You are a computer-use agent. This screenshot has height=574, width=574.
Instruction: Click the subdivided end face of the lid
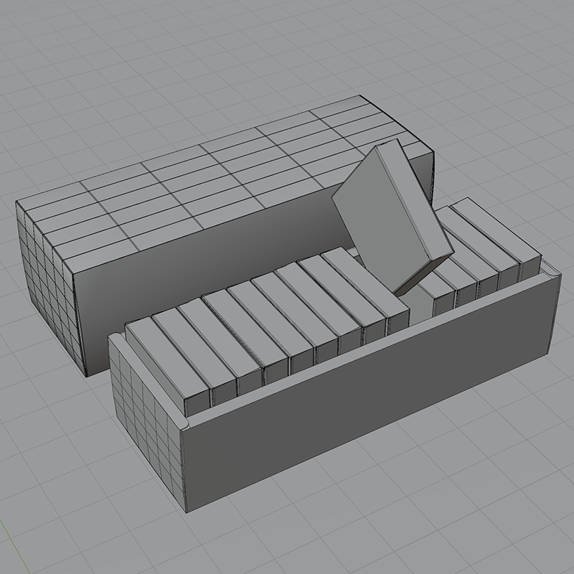point(50,289)
